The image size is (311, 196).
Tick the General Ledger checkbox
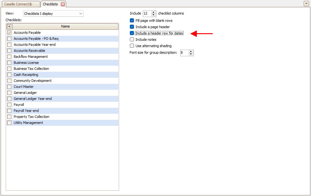click(x=10, y=93)
